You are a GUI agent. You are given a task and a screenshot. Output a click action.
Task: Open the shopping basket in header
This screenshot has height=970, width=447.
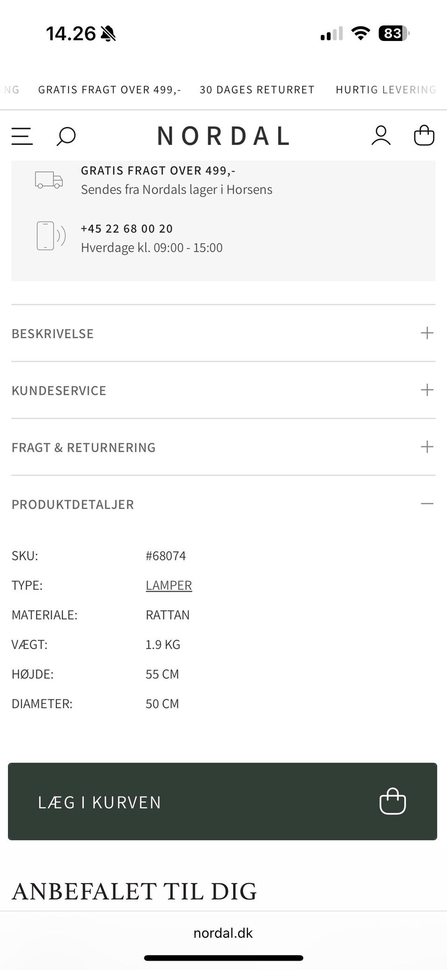(424, 136)
